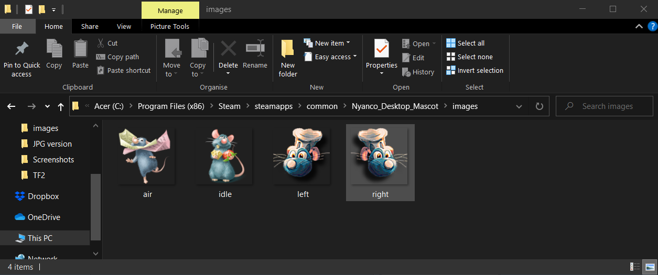Click Select none
658x275 pixels.
(x=469, y=57)
